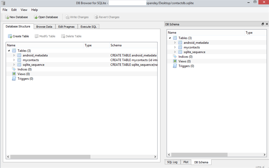Expand sqlite_sequence in DB Schema panel

coord(175,52)
